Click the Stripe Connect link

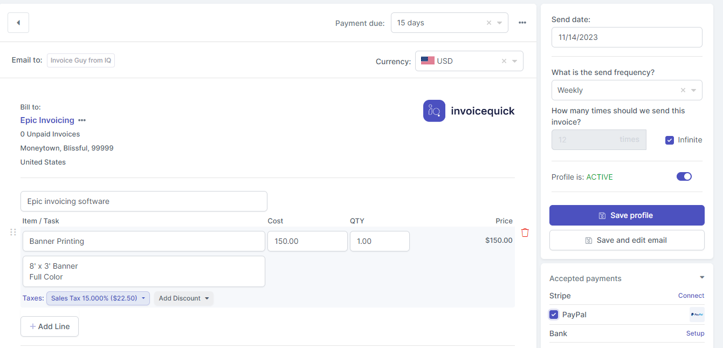point(691,296)
